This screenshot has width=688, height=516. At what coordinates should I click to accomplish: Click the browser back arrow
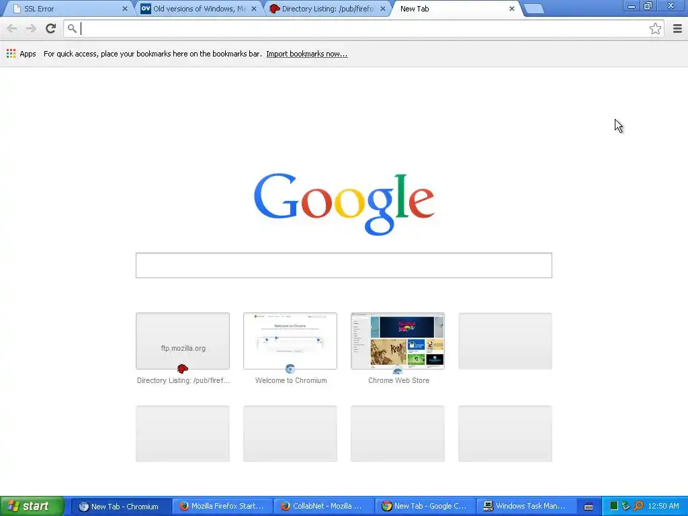click(x=12, y=28)
